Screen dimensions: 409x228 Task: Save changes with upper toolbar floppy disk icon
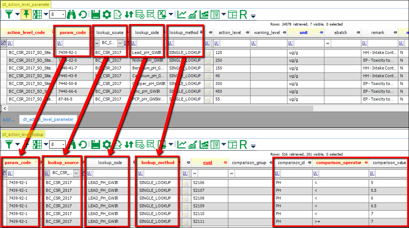pyautogui.click(x=96, y=15)
